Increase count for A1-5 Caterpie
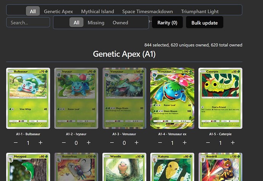This screenshot has width=263, height=181. [233, 143]
